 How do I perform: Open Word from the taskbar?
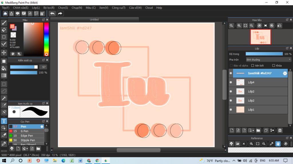click(80, 161)
